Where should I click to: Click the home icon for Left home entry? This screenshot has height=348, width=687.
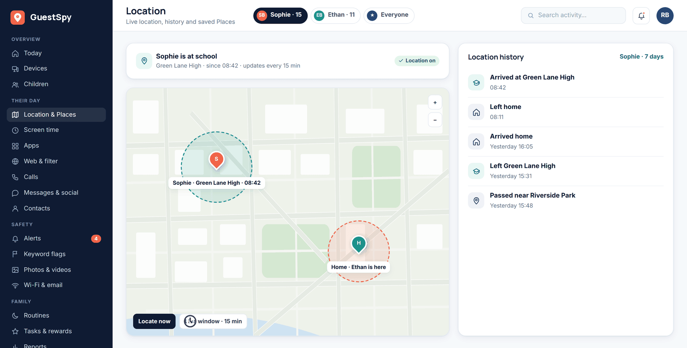pyautogui.click(x=476, y=112)
